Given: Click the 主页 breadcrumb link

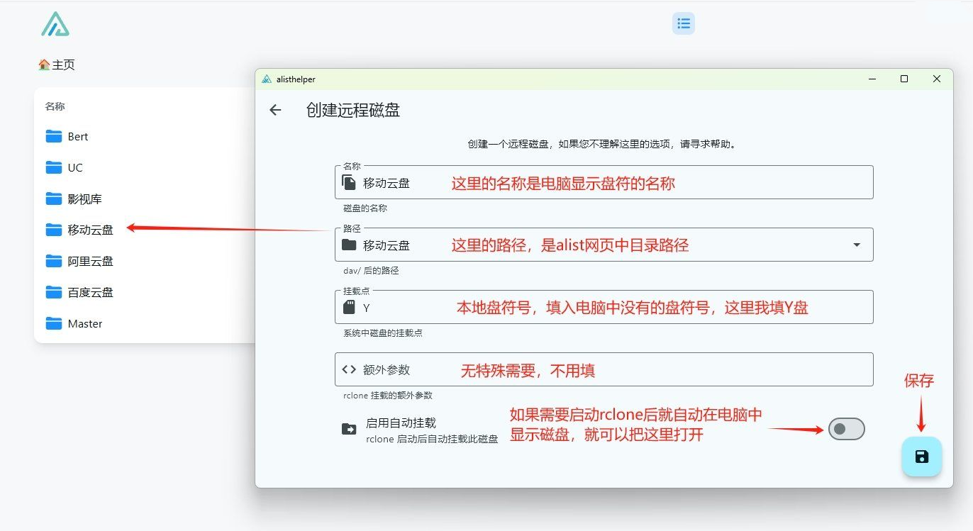Looking at the screenshot, I should [x=63, y=65].
